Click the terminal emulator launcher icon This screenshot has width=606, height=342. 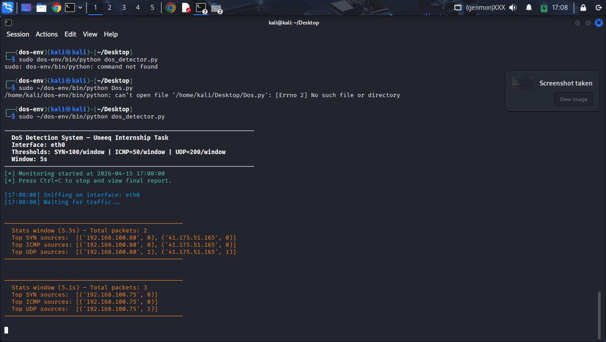[x=70, y=8]
